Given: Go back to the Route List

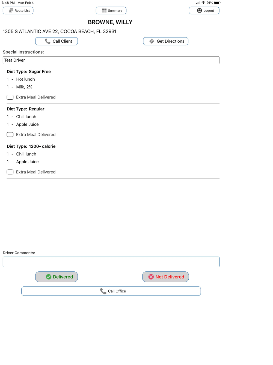Looking at the screenshot, I should [18, 10].
